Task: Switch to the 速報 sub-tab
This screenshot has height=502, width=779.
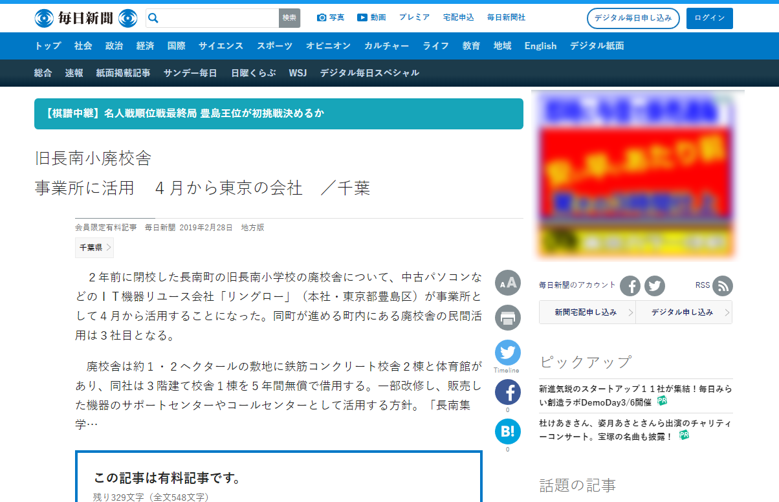Action: click(x=74, y=73)
